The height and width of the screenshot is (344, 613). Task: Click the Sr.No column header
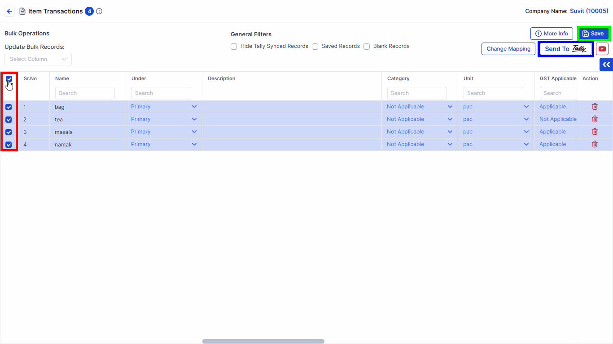coord(30,78)
